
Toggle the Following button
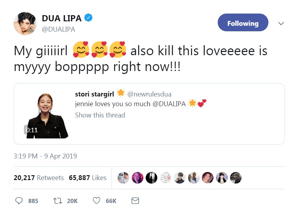click(243, 23)
